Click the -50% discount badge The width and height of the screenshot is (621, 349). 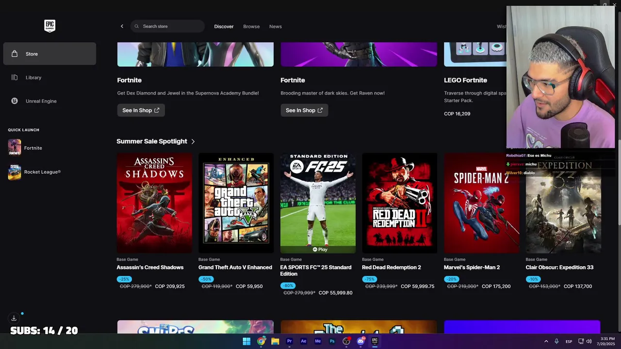(x=206, y=279)
